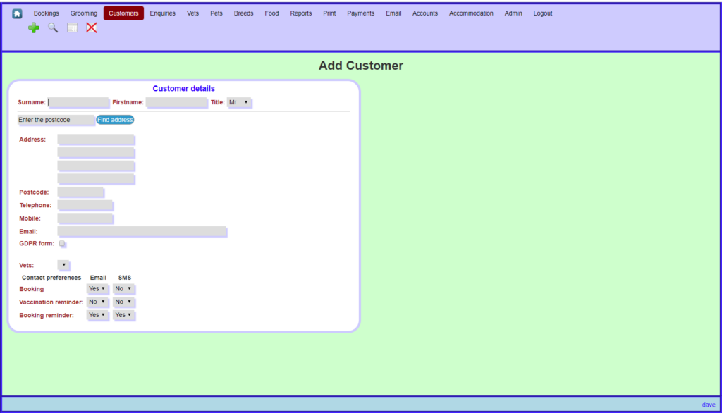Click the Enter the postcode field
The width and height of the screenshot is (722, 413).
click(56, 120)
